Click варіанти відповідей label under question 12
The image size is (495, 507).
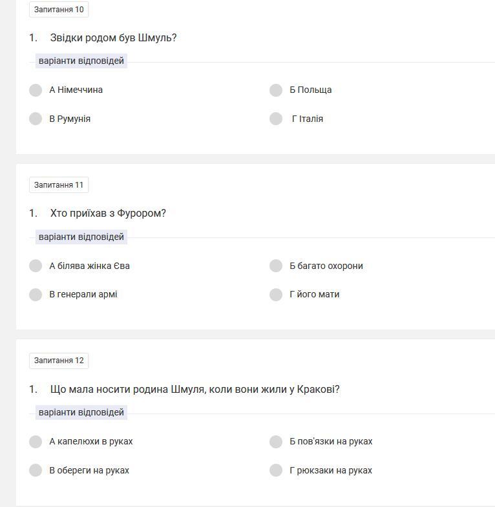coord(81,413)
